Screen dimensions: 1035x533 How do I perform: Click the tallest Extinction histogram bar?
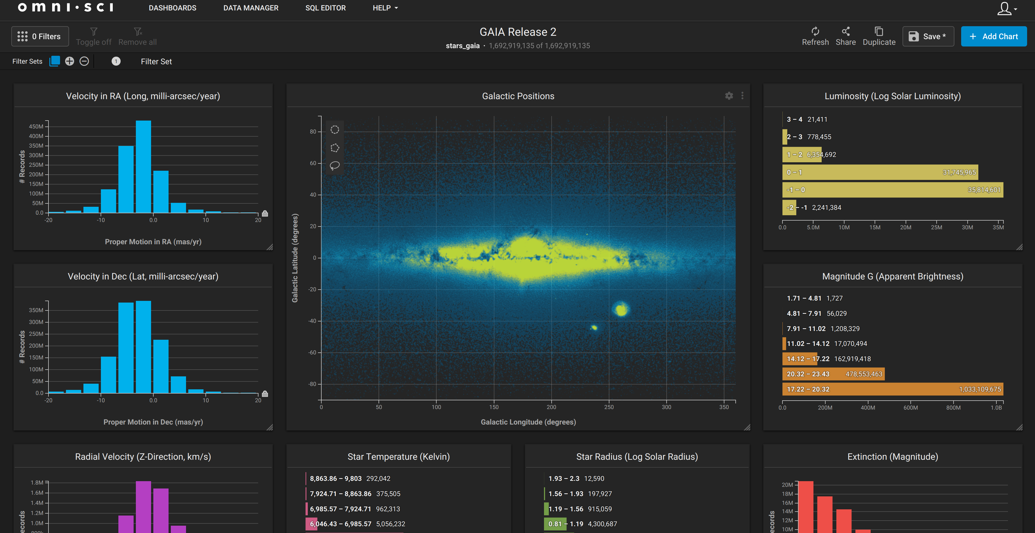806,507
